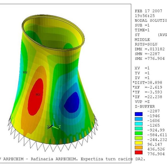Screen dimensions: 167x167
Task: Select the red legend swatch
Action: pyautogui.click(x=138, y=152)
